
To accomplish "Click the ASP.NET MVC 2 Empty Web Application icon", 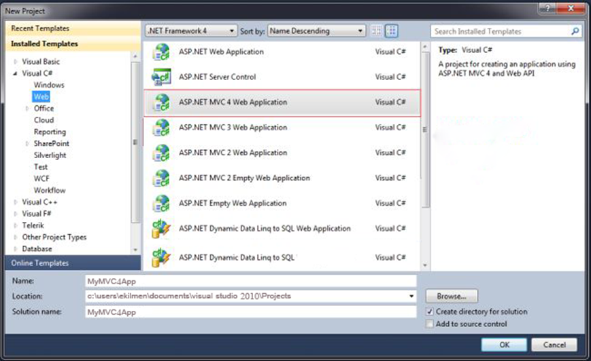I will 161,178.
